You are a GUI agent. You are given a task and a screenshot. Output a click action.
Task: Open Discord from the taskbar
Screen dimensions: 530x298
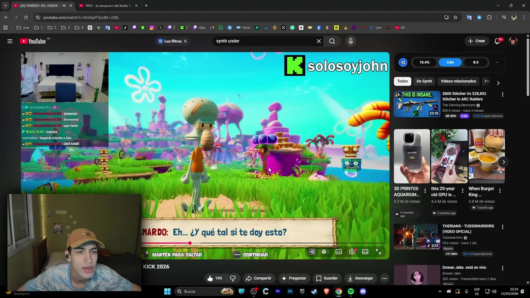click(363, 291)
